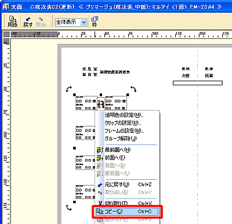Click the left-middle selection resize handle

tap(74, 148)
